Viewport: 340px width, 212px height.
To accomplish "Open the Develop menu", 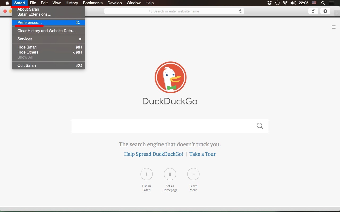I will coord(114,3).
